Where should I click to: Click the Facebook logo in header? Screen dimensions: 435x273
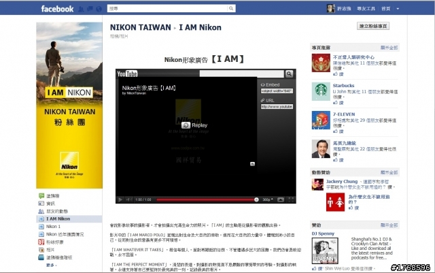click(57, 9)
